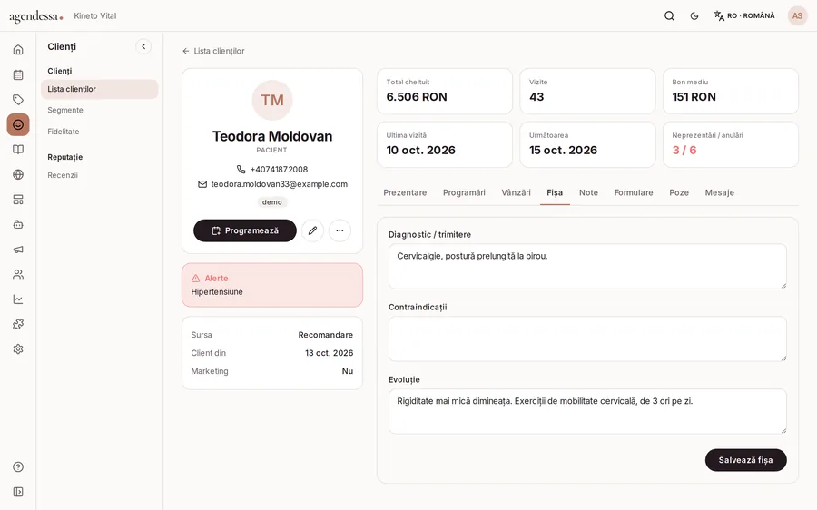
Task: Switch to the Vânzări tab
Action: coord(516,192)
